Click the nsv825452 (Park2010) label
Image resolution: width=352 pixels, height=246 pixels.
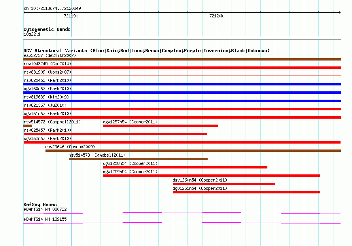47,80
